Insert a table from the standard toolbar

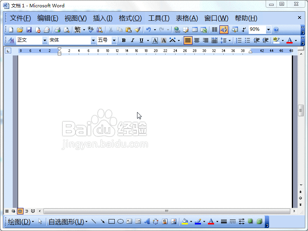195,30
